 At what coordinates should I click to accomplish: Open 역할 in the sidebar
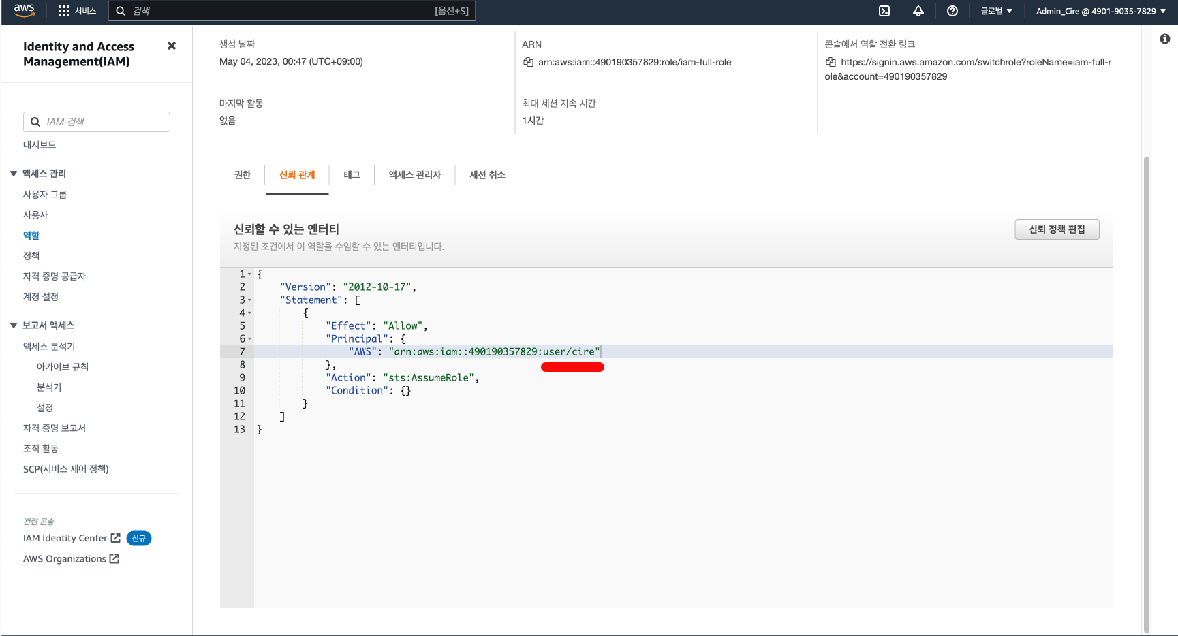tap(31, 236)
